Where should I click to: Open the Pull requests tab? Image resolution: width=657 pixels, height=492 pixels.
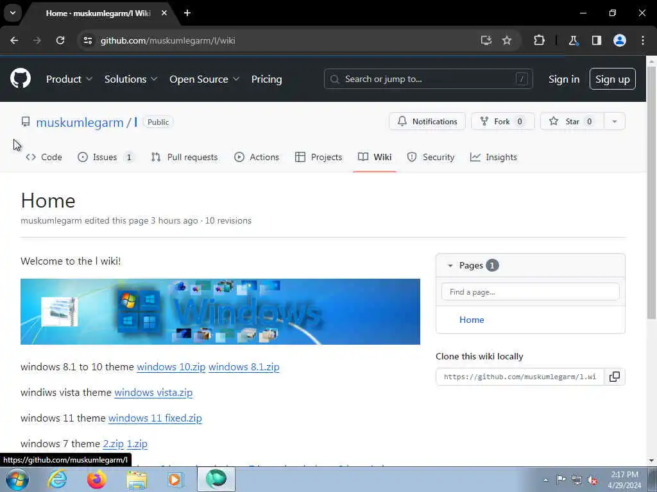(x=184, y=157)
